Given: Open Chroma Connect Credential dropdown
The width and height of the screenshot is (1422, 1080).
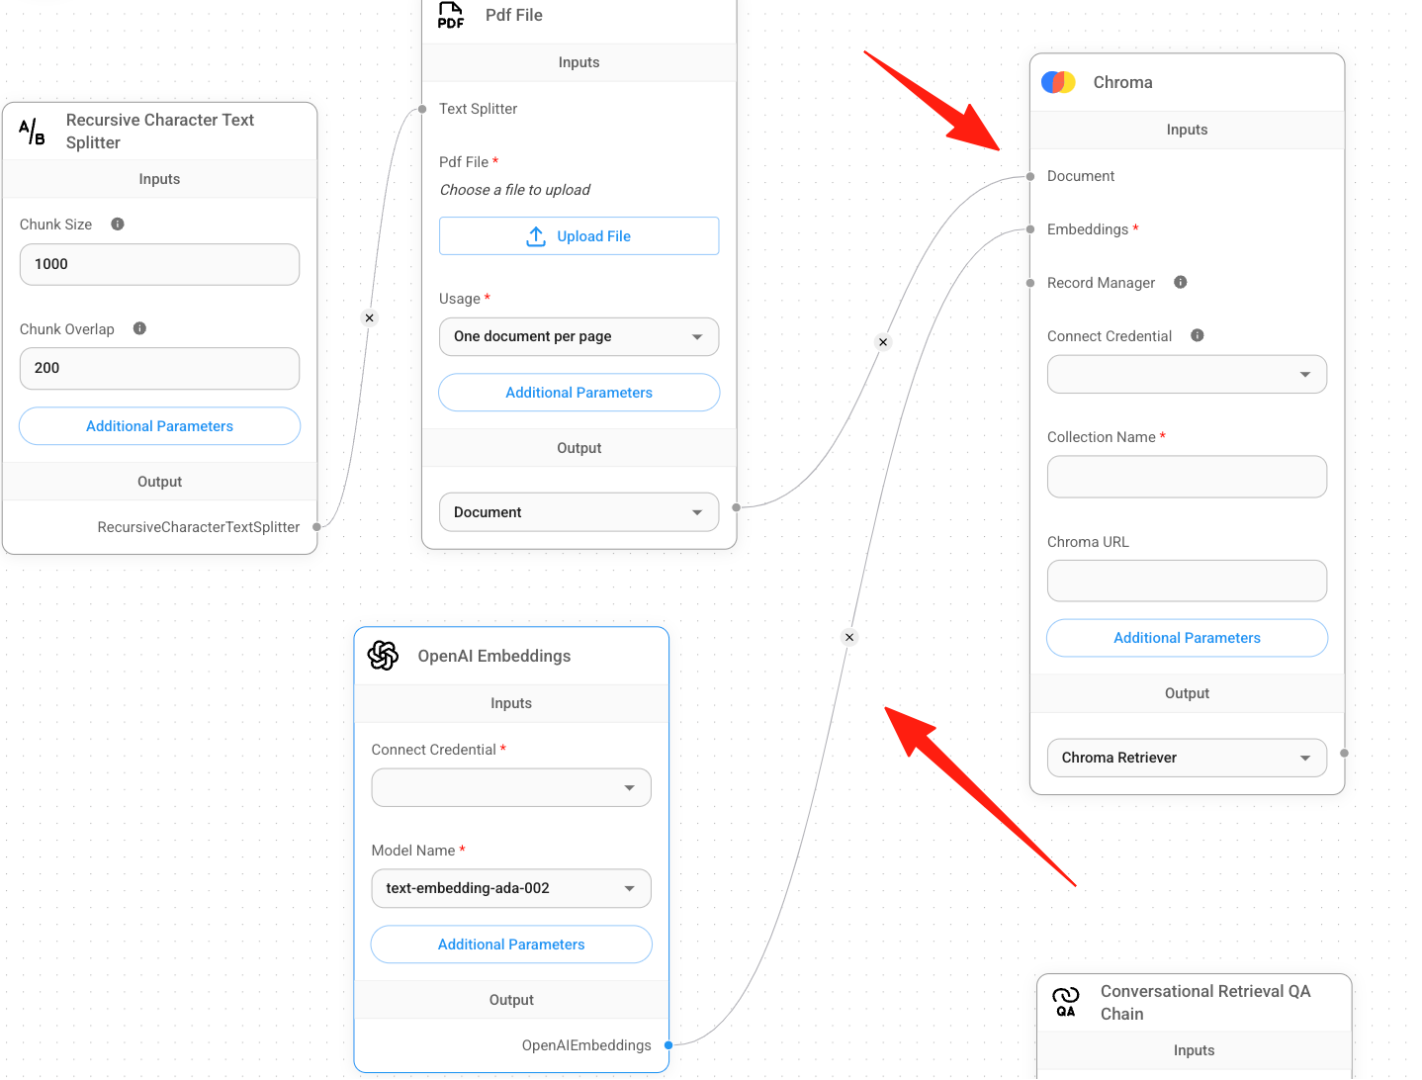Looking at the screenshot, I should pos(1187,374).
